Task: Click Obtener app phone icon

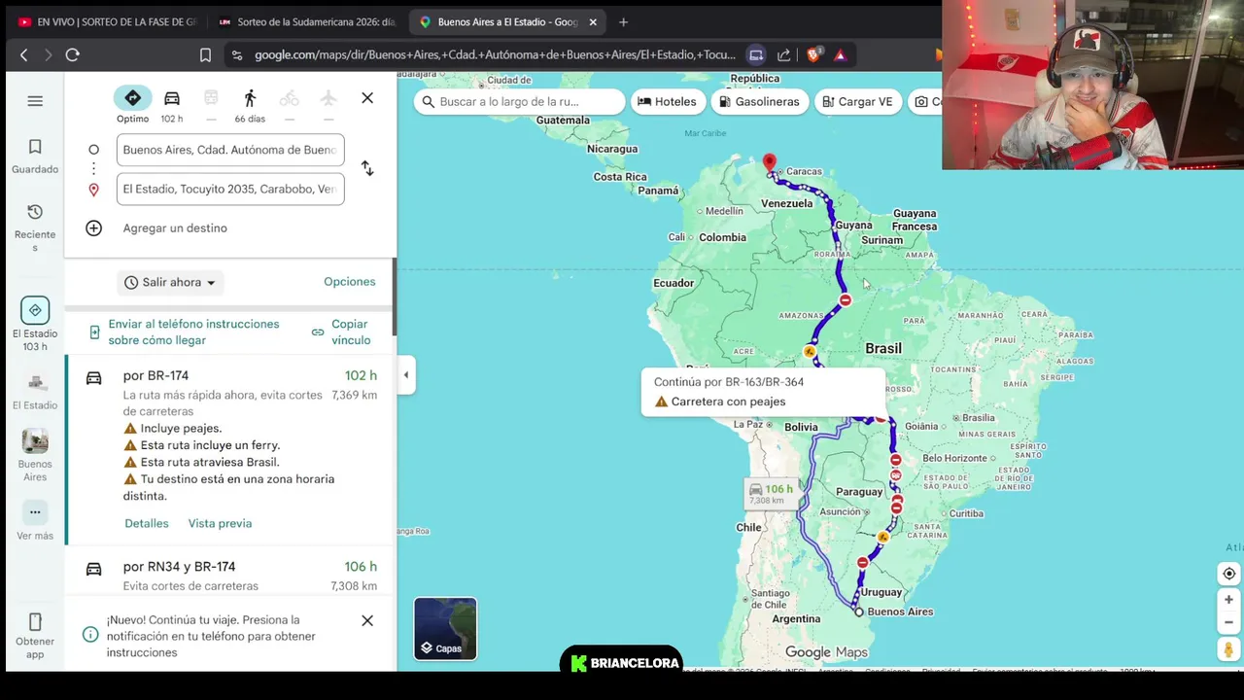Action: (x=35, y=622)
